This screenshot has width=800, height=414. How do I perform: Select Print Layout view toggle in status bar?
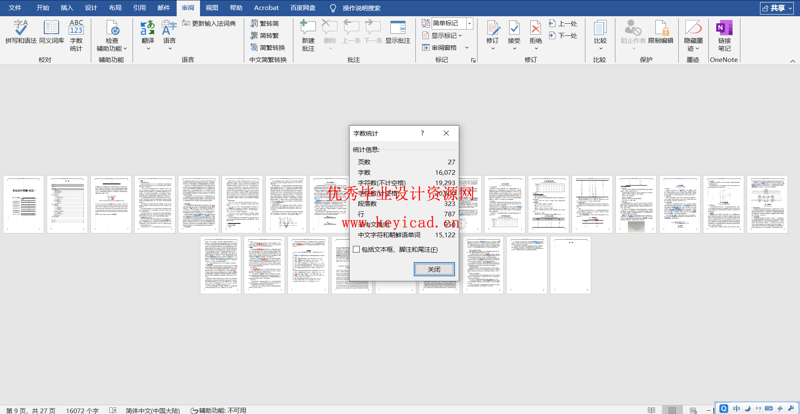coord(672,410)
